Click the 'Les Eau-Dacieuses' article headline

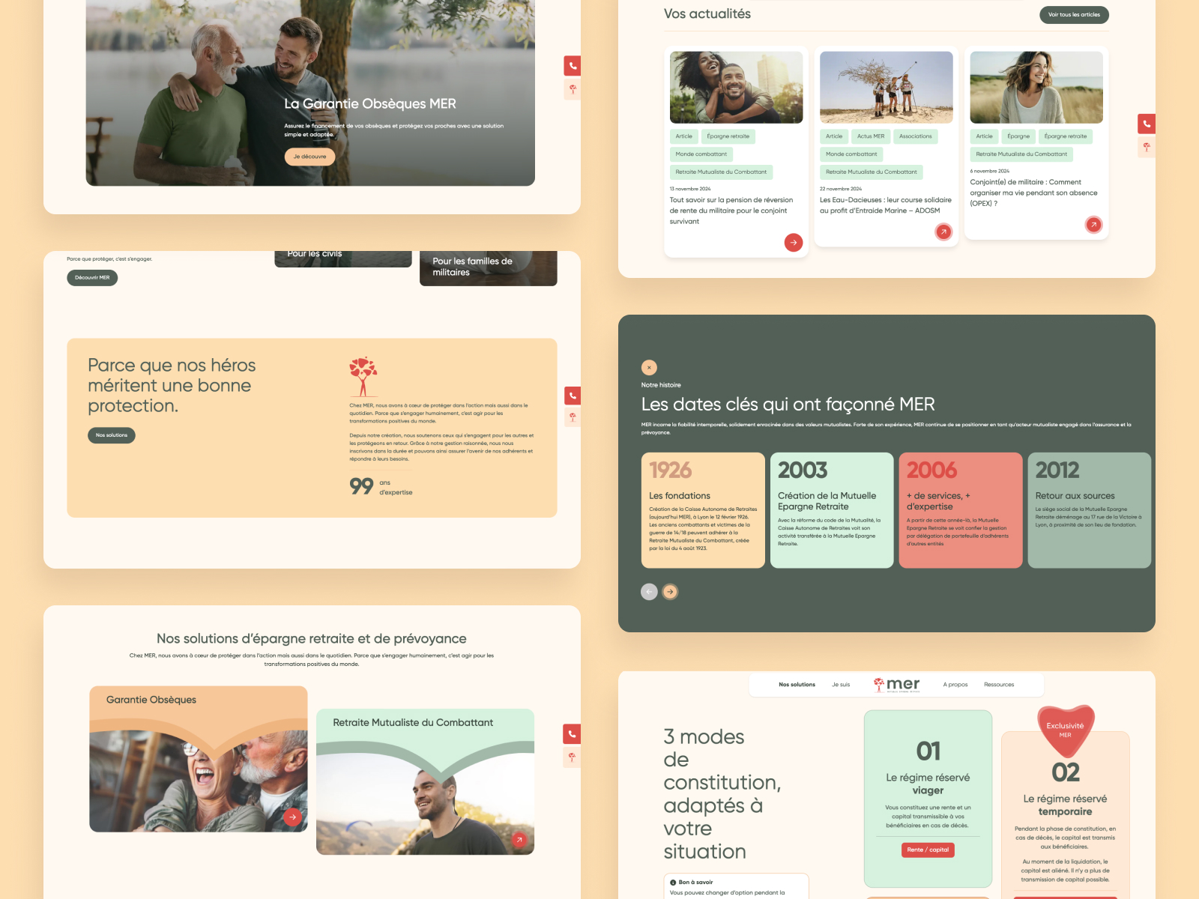(x=886, y=205)
